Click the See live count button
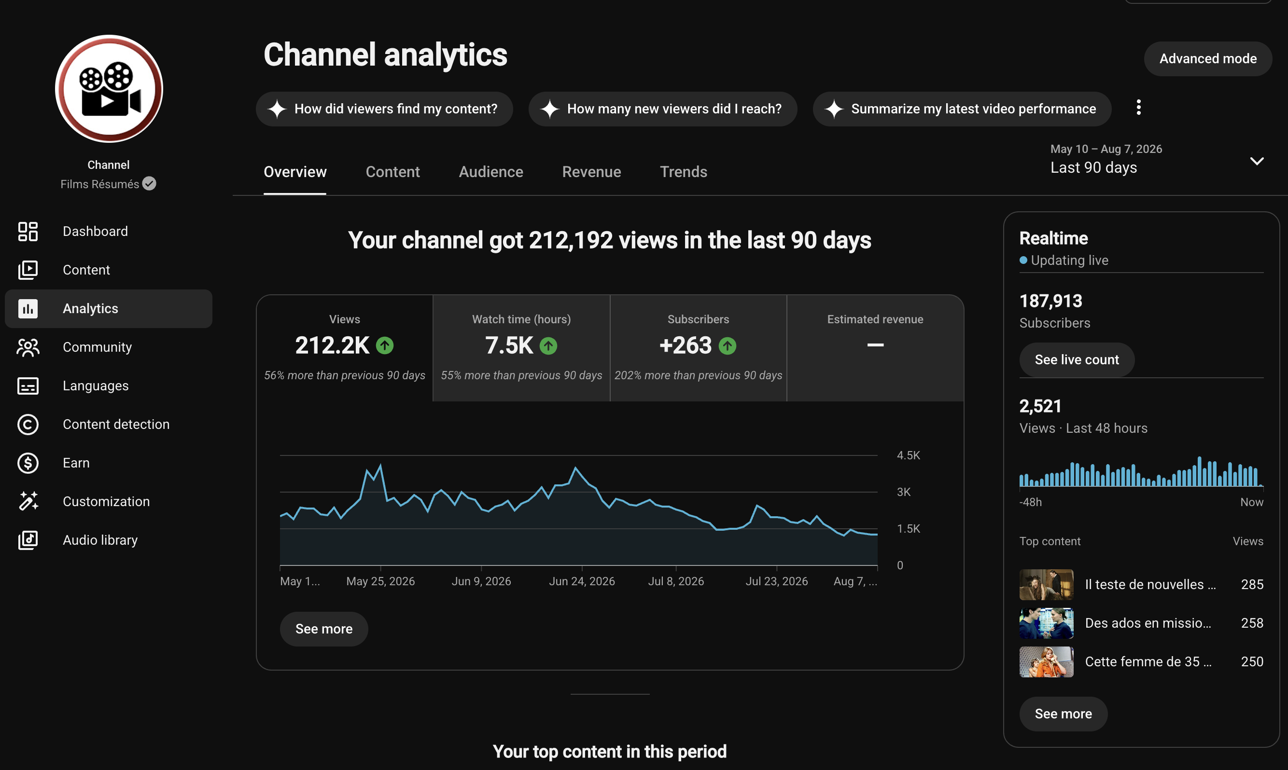This screenshot has width=1288, height=770. point(1077,359)
